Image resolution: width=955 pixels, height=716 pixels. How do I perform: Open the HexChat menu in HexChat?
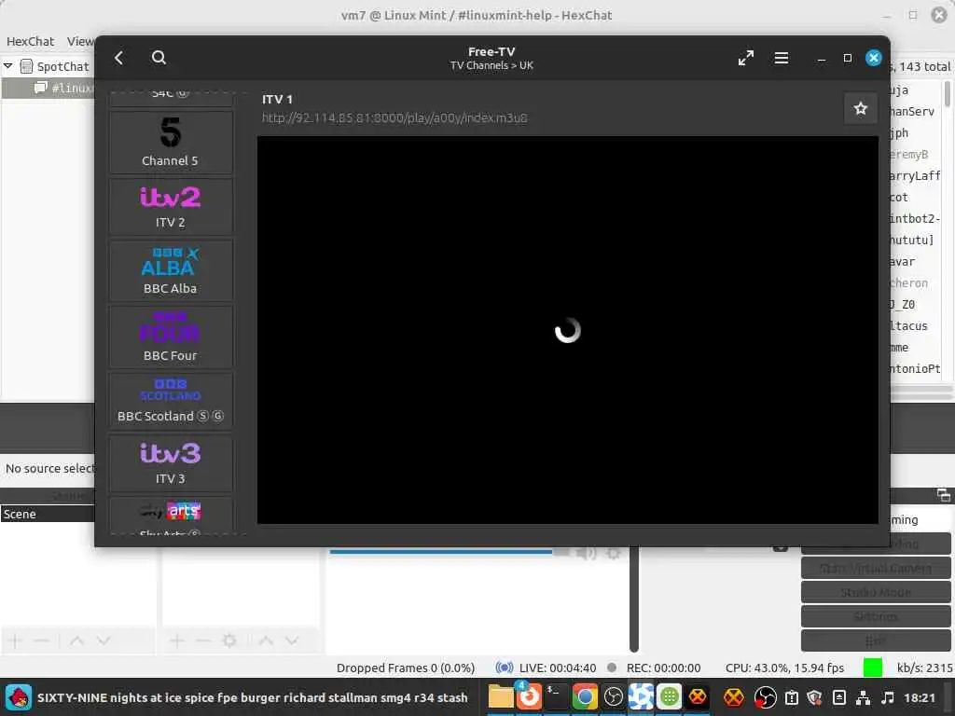30,41
